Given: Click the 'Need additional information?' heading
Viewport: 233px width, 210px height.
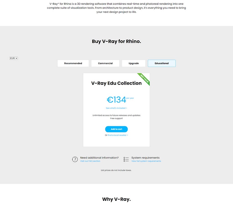Looking at the screenshot, I should 99,158.
